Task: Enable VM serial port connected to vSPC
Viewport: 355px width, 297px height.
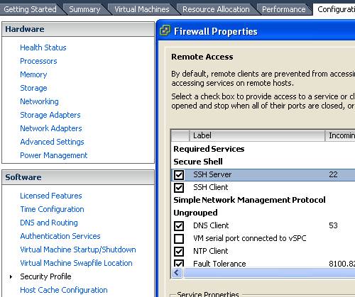Action: 179,239
